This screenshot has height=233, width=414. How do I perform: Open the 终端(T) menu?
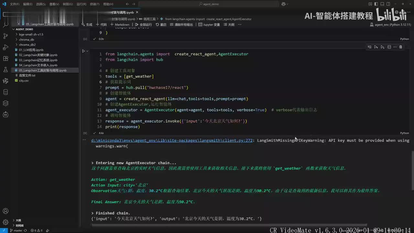(x=94, y=4)
